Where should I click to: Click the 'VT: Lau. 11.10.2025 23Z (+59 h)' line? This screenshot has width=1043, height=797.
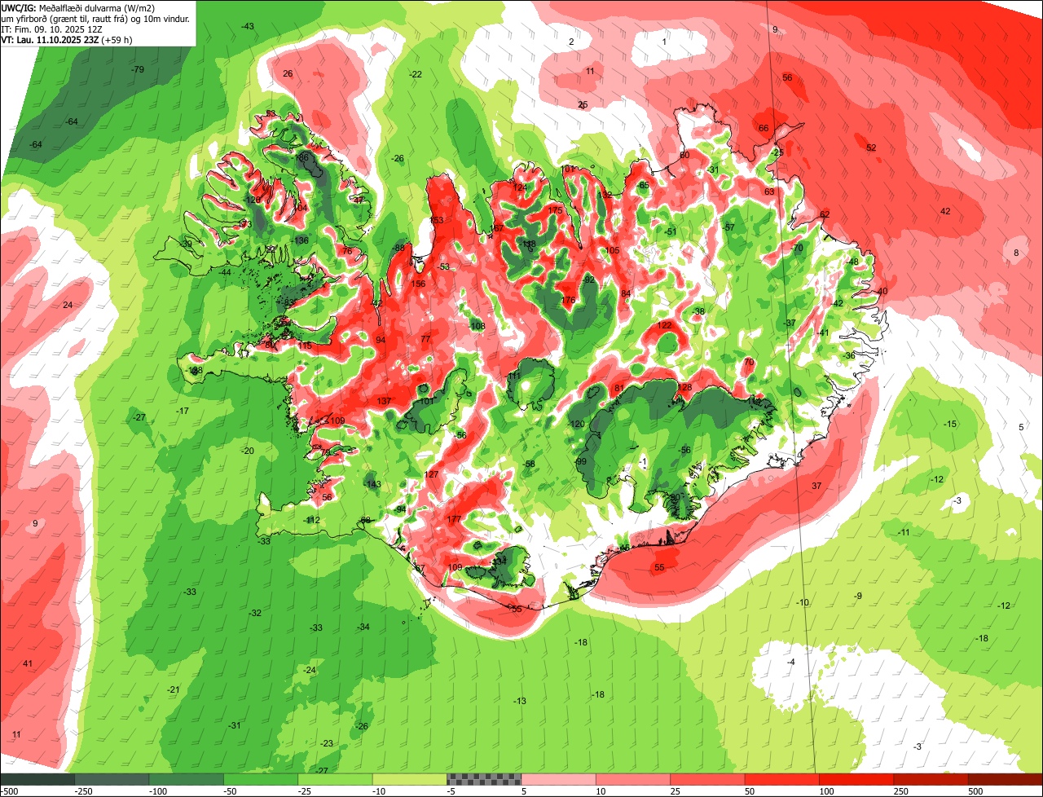pyautogui.click(x=68, y=39)
